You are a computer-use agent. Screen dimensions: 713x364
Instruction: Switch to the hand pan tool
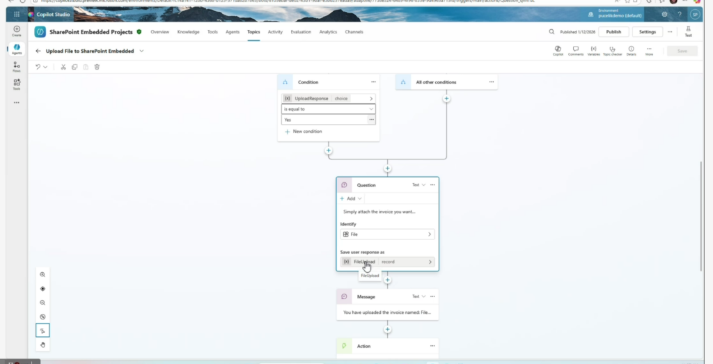(x=42, y=345)
